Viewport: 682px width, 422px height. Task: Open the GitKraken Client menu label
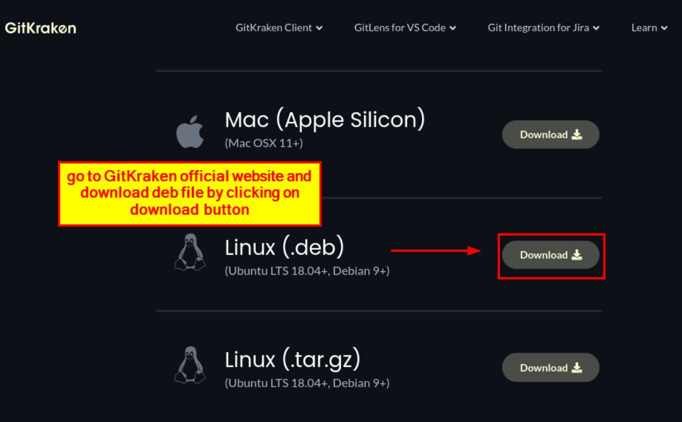[x=273, y=28]
